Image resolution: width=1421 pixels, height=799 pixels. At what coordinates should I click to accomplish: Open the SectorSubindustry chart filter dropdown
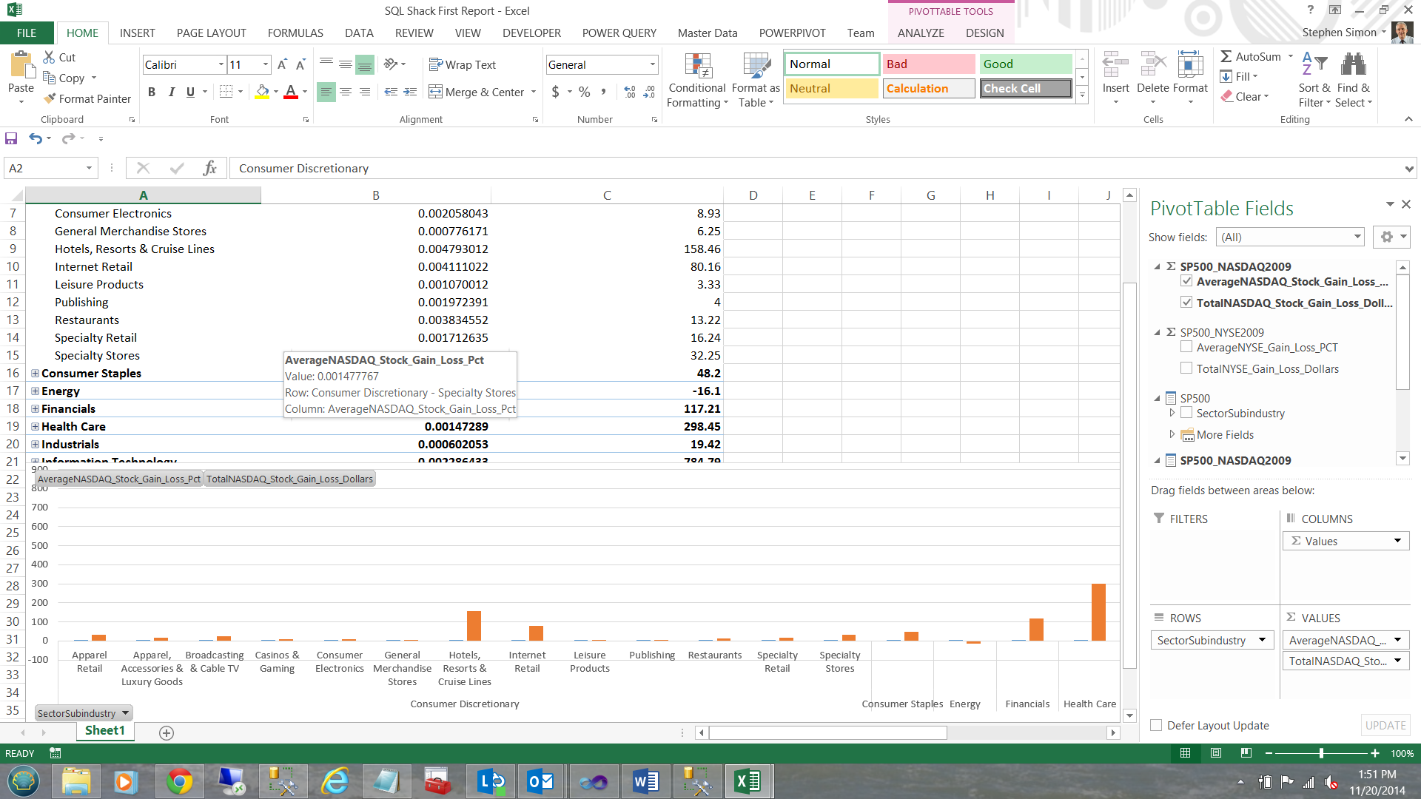(x=125, y=713)
